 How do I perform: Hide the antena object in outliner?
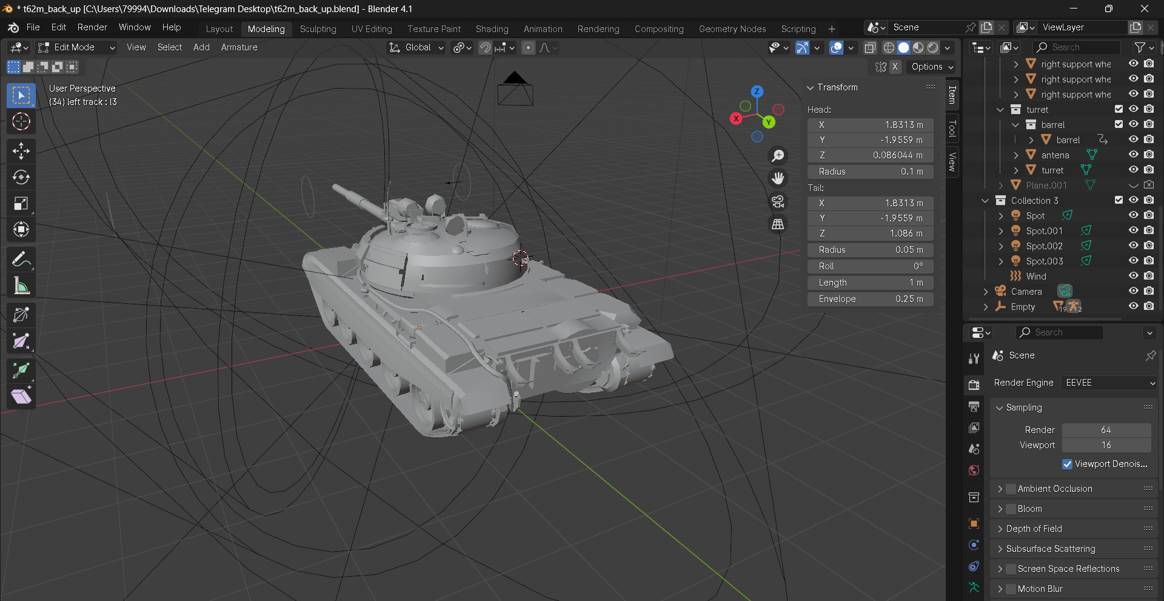click(1133, 155)
